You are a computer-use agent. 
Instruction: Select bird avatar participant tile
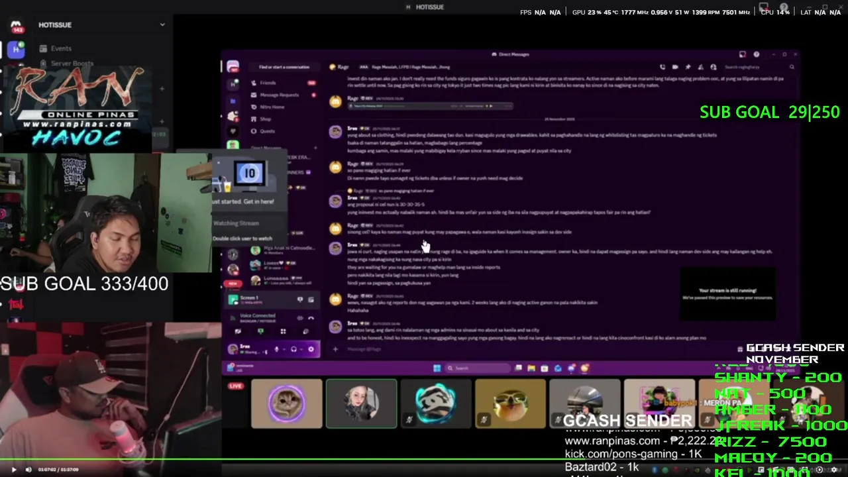point(510,403)
